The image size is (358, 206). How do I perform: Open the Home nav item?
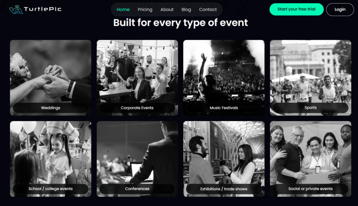pos(123,9)
